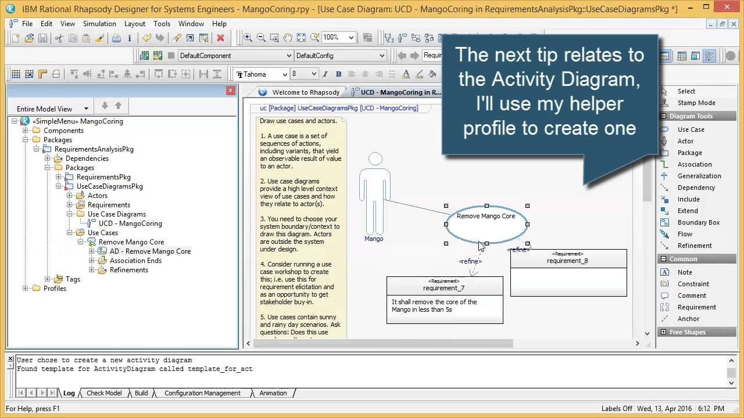This screenshot has height=418, width=744.
Task: Open the DefaultComponent dropdown
Action: [288, 56]
